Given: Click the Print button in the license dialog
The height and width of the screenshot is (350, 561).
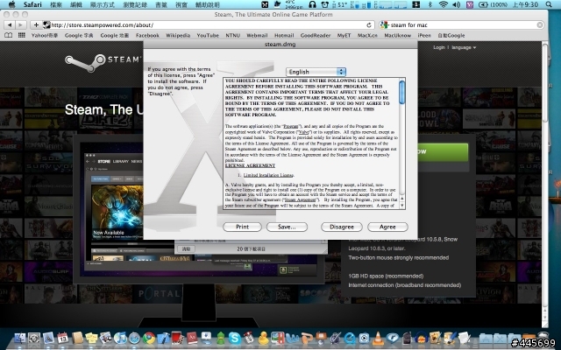Looking at the screenshot, I should 242,227.
